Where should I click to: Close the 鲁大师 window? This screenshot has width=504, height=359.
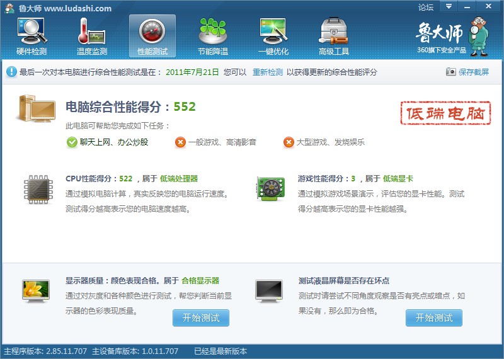click(x=489, y=6)
